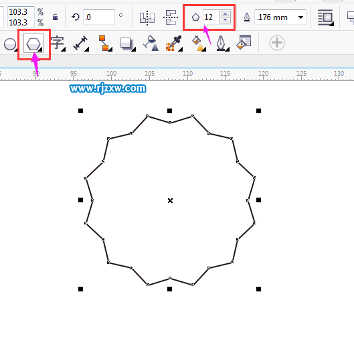
Task: Click the polygon's topmost inner node
Action: [x=170, y=123]
